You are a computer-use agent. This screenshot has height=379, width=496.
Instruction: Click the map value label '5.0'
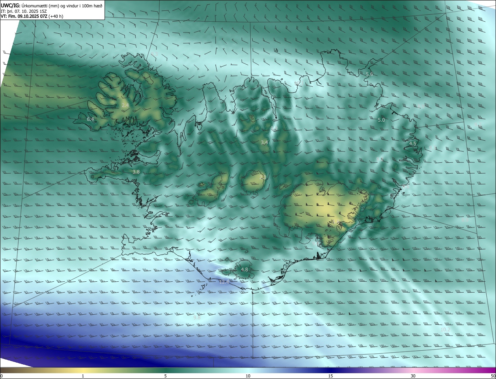(381, 120)
